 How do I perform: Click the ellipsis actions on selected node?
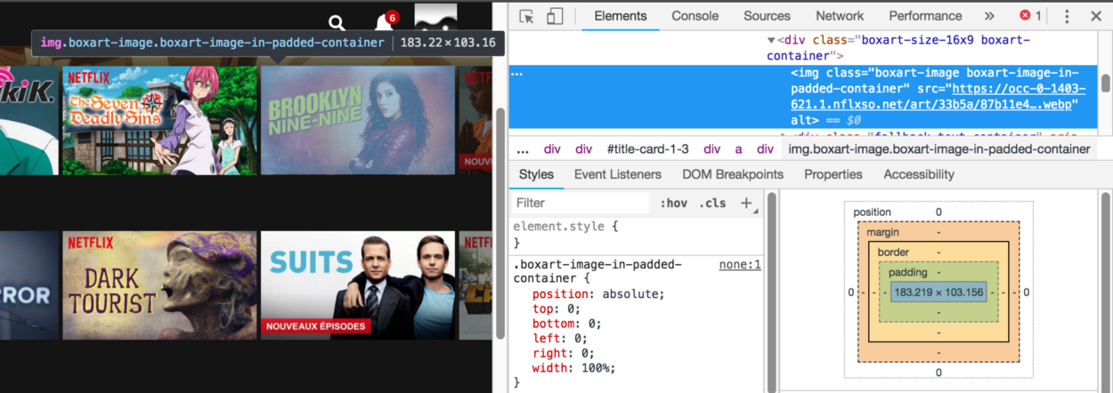point(516,74)
